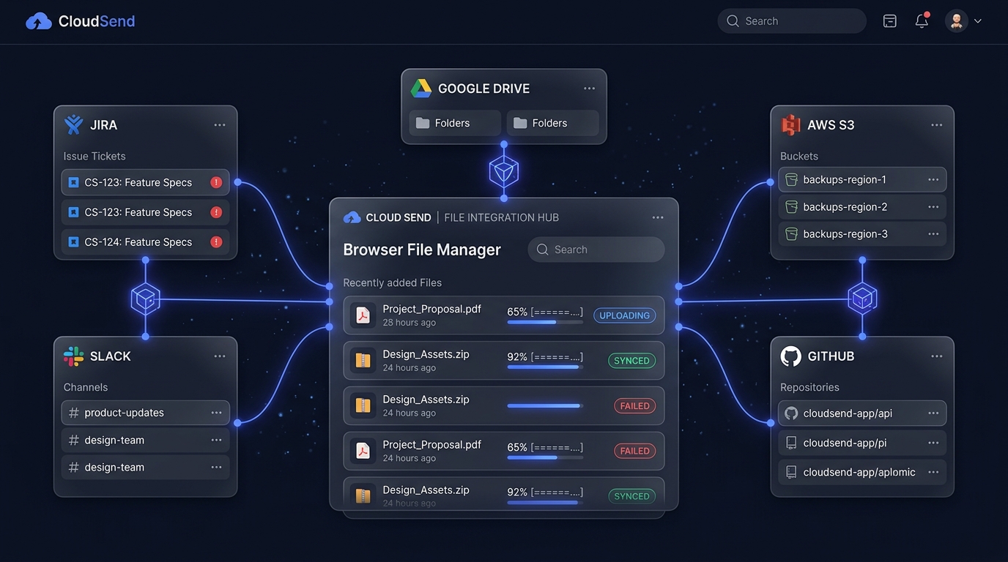
Task: Open the cloudsend-app/pi repository
Action: [862, 443]
